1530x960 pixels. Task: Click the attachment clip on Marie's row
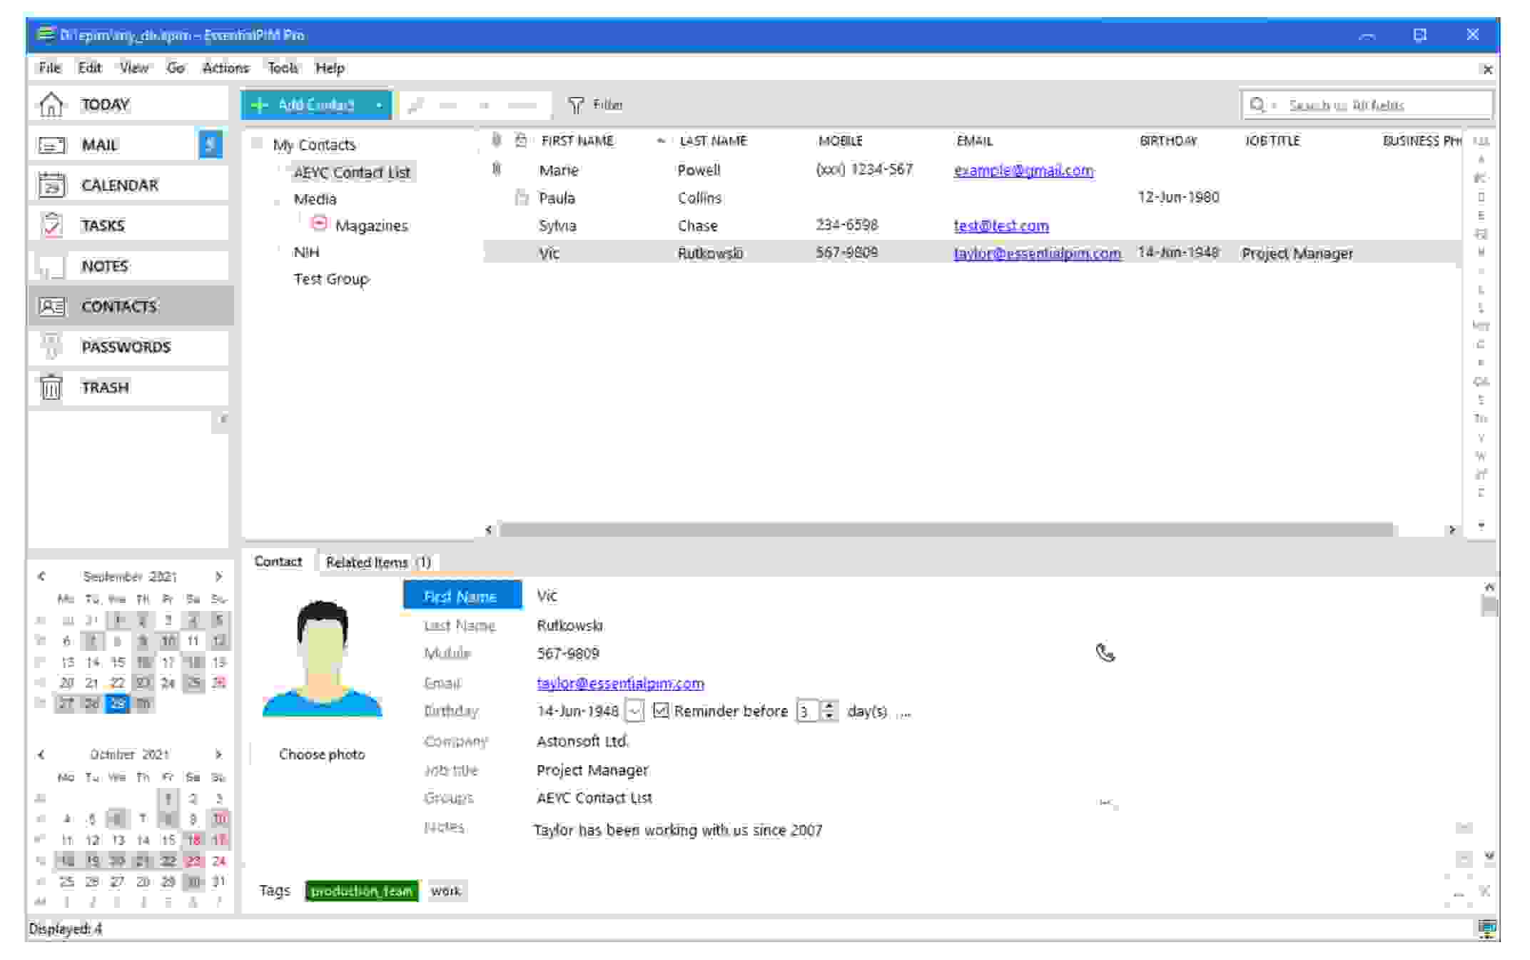(x=497, y=169)
